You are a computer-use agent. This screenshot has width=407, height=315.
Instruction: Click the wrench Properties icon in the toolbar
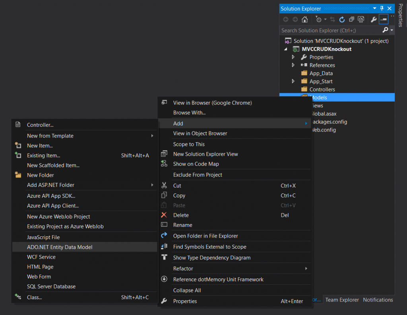pos(374,19)
